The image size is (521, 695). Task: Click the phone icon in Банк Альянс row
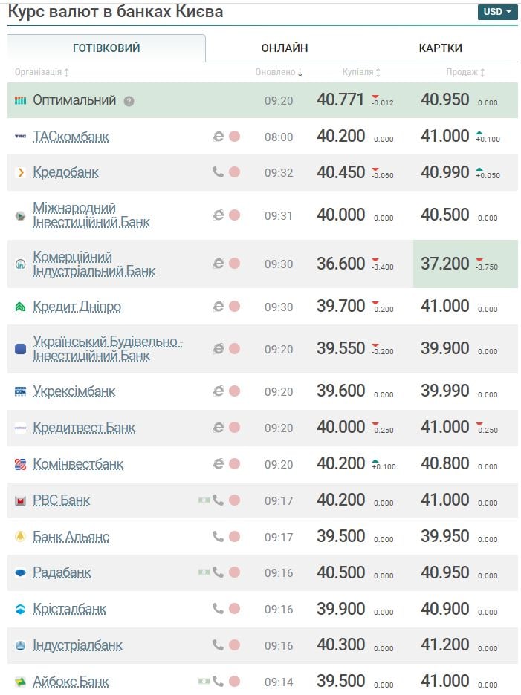tap(218, 536)
